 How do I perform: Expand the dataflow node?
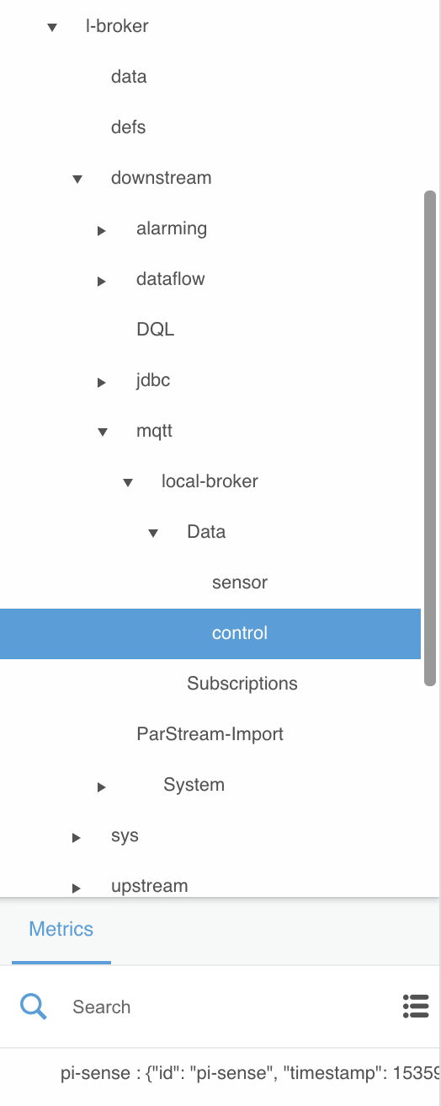[101, 280]
